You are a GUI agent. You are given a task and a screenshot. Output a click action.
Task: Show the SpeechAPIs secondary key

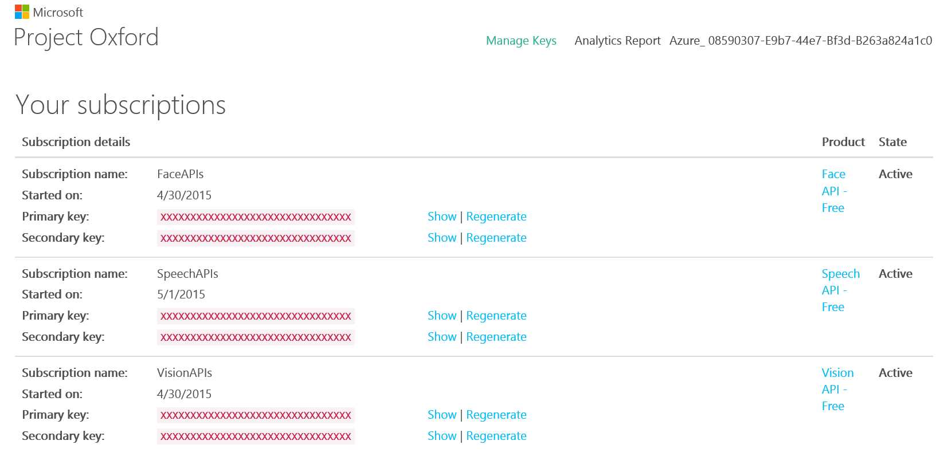[442, 337]
